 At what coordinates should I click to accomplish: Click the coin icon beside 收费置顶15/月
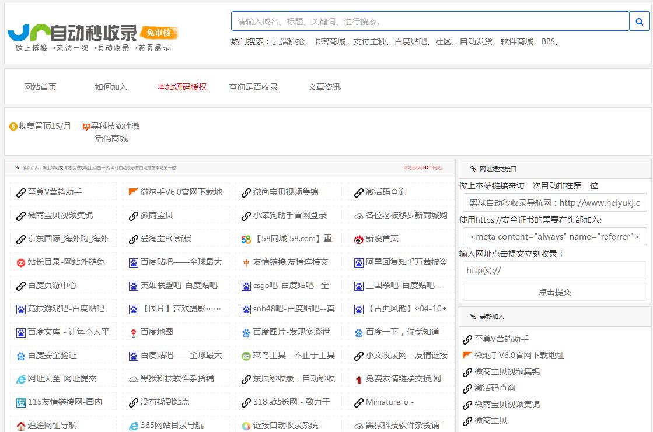(13, 127)
